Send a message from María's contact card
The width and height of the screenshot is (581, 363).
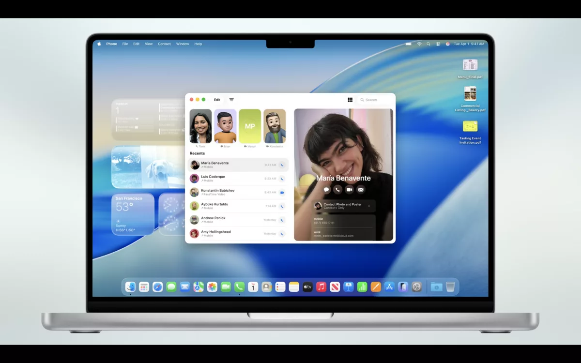click(327, 190)
